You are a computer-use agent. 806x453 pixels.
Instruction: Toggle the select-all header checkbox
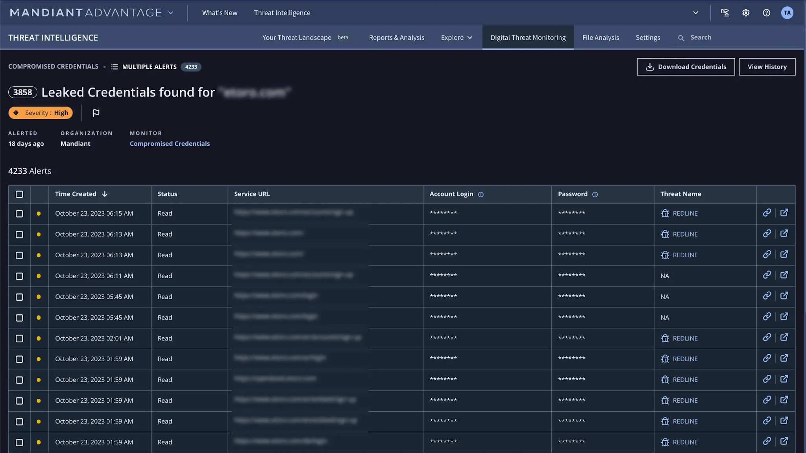(x=19, y=194)
